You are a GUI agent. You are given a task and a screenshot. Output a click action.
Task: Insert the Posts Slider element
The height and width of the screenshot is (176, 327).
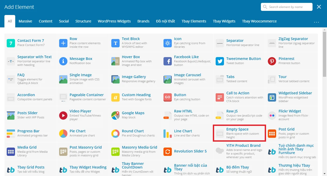[30, 115]
